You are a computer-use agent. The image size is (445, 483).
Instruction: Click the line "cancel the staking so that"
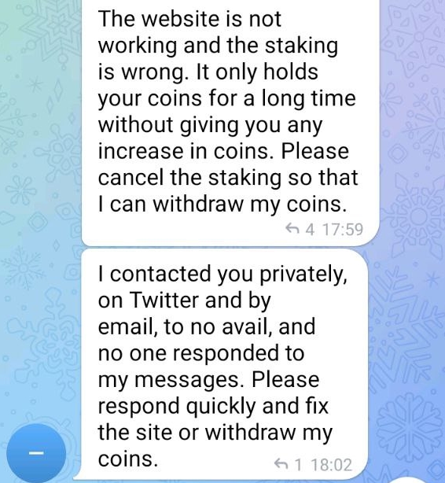coord(228,178)
